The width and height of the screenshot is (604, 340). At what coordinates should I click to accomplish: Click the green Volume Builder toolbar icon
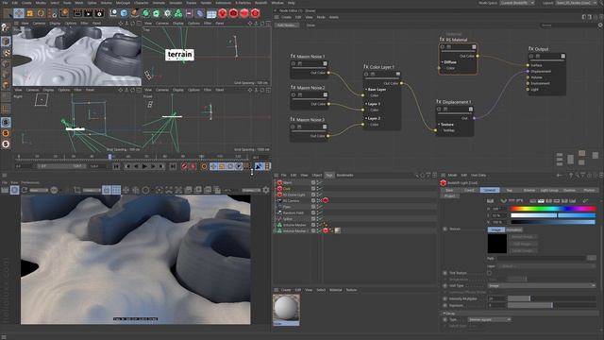(x=178, y=13)
